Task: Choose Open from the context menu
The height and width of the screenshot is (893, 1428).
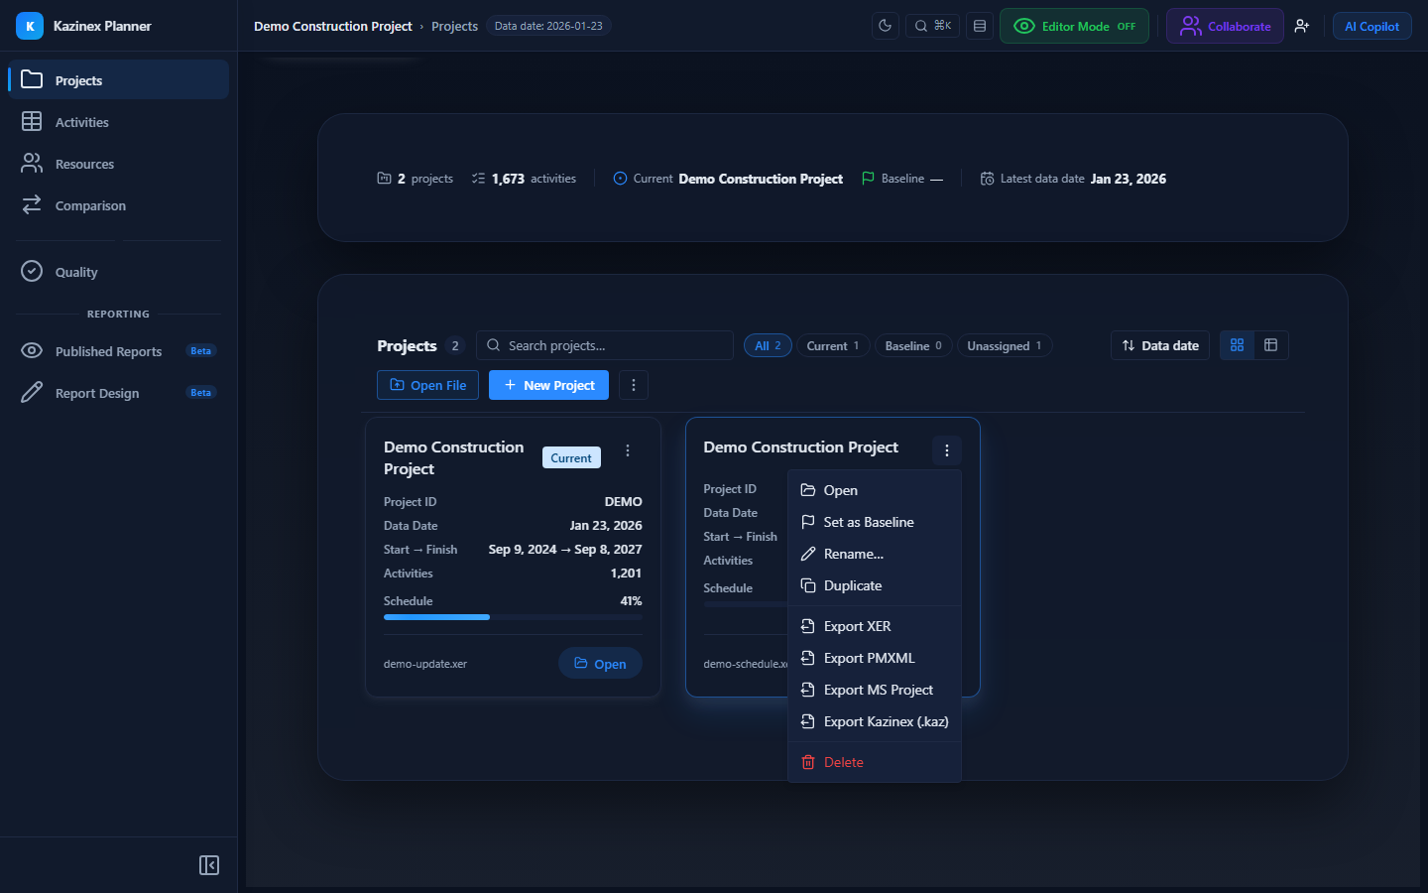Action: pyautogui.click(x=875, y=490)
